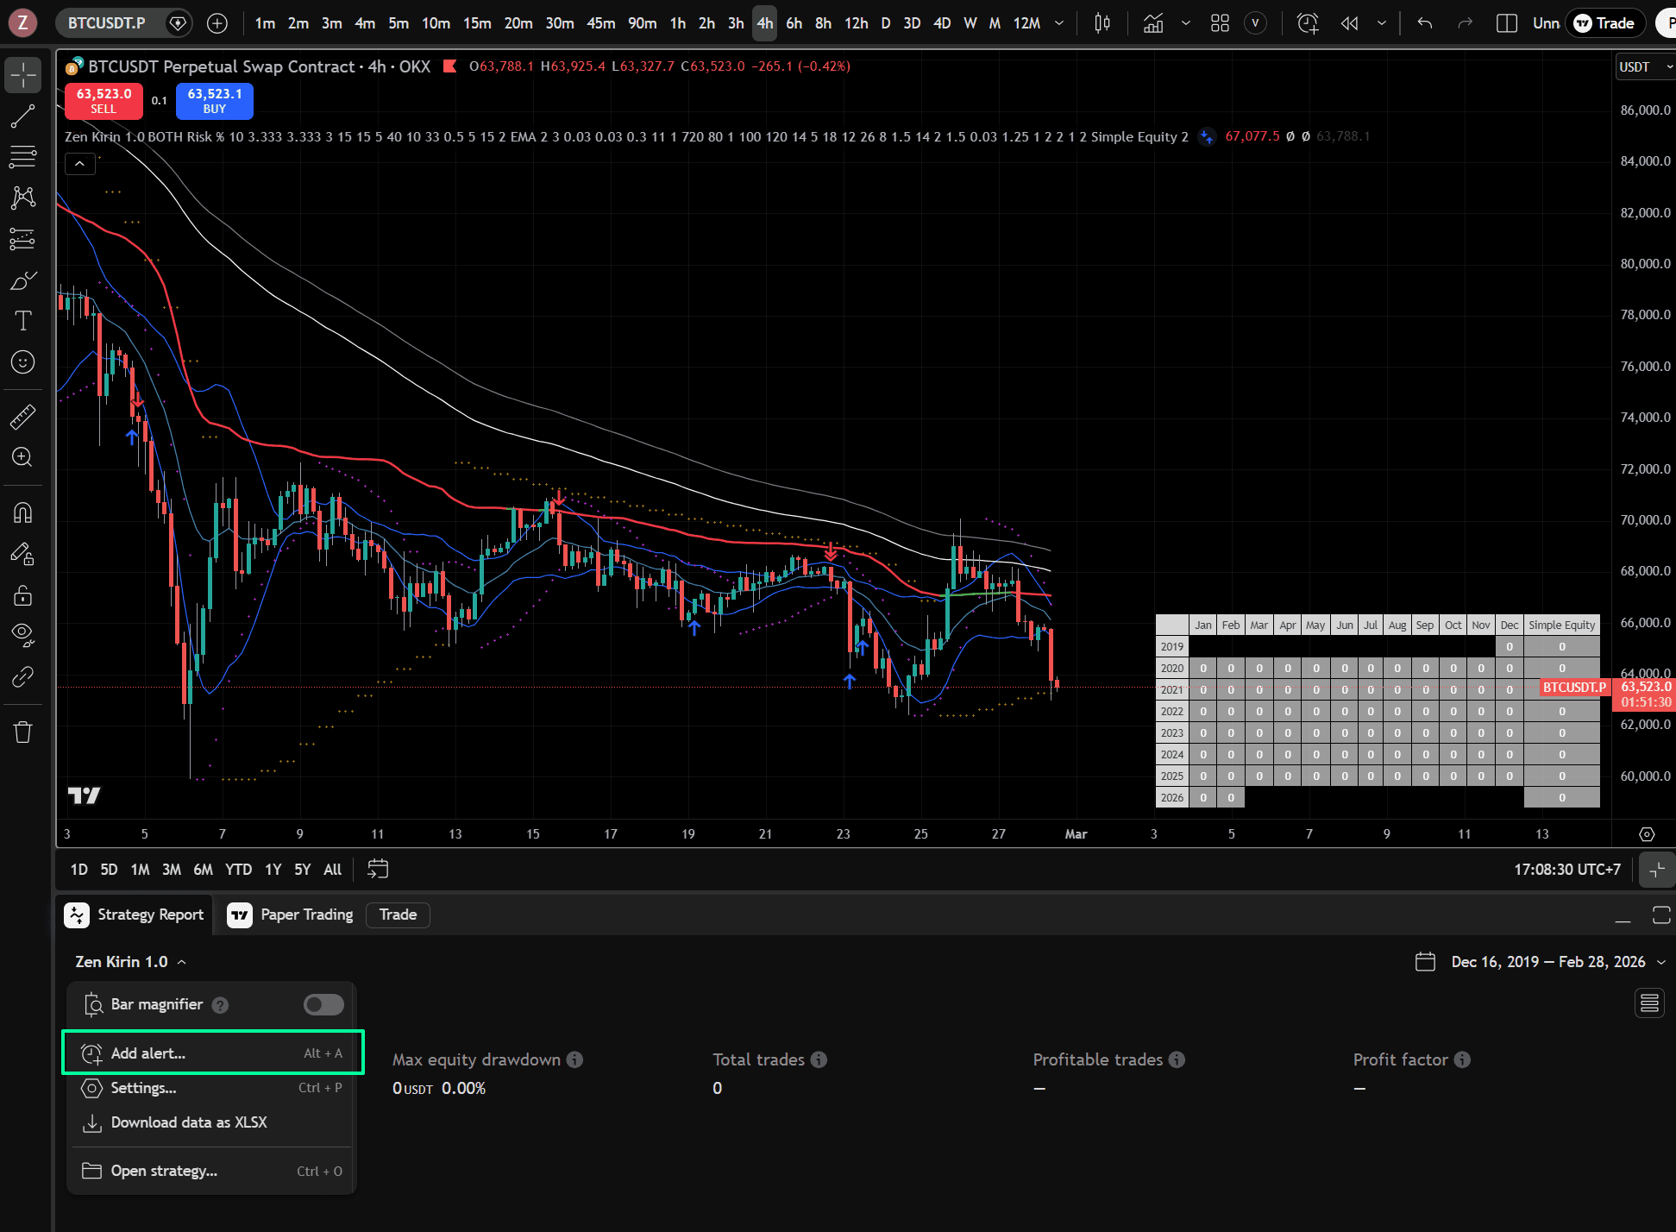Hide all drawings using eye icon
Screen dimensions: 1676x1232
(23, 636)
